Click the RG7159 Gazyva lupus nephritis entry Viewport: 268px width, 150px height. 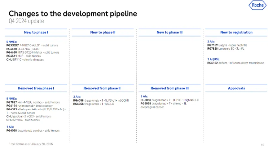click(227, 45)
